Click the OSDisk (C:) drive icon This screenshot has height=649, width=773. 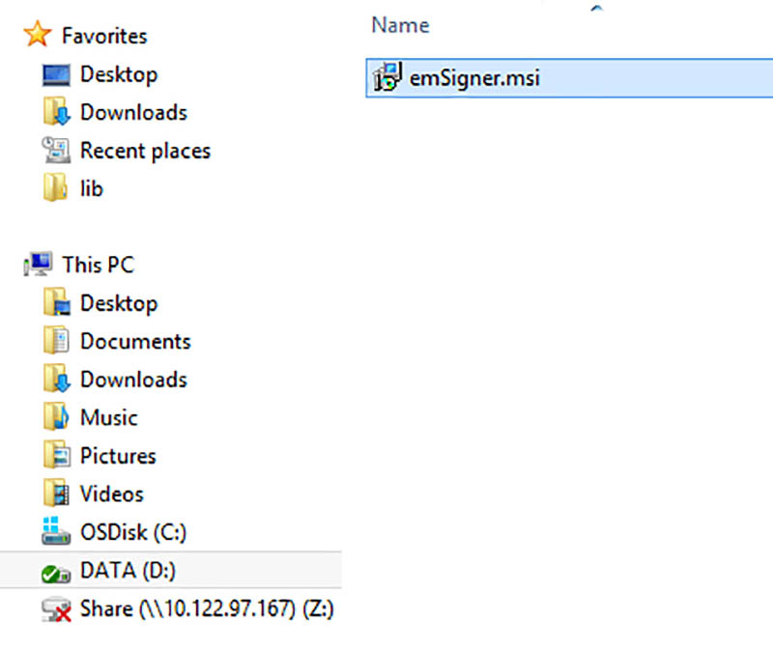coord(57,531)
